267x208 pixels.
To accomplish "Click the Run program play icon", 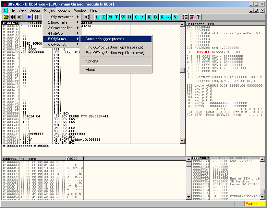I will pos(30,17).
